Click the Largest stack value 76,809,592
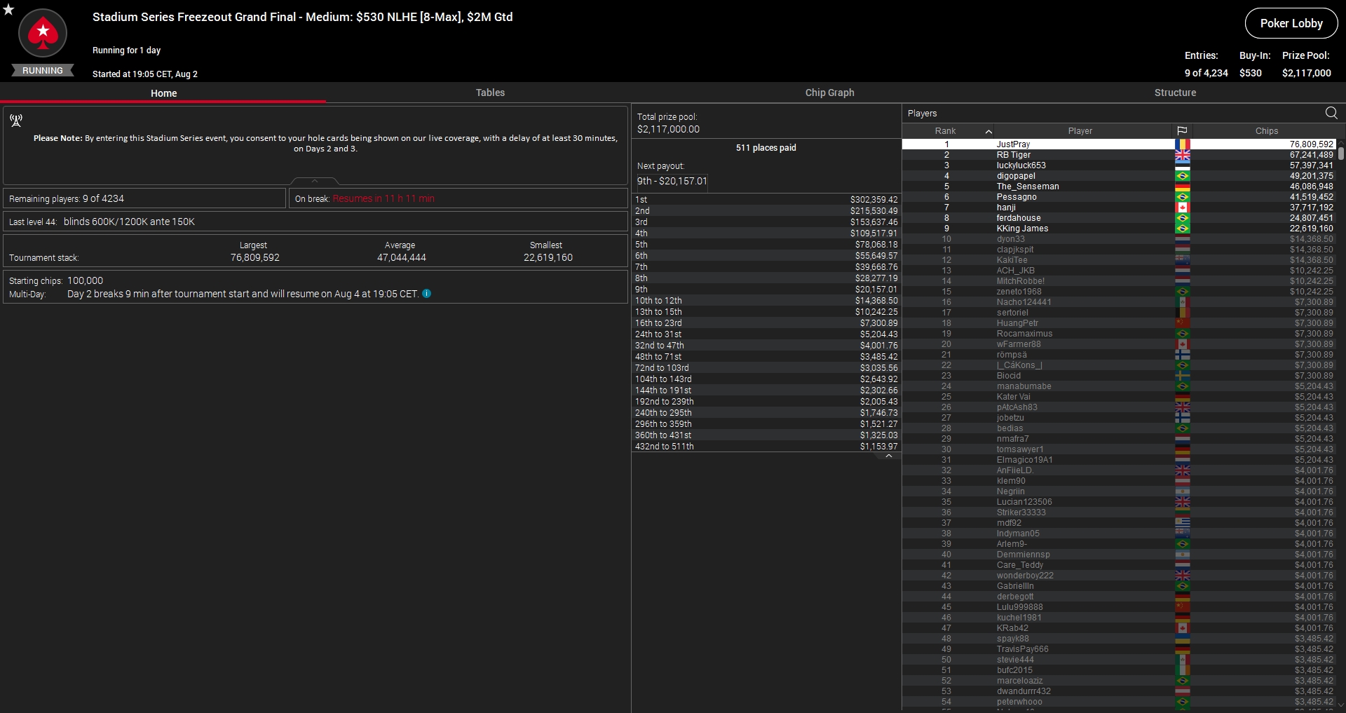The image size is (1346, 713). click(x=254, y=257)
